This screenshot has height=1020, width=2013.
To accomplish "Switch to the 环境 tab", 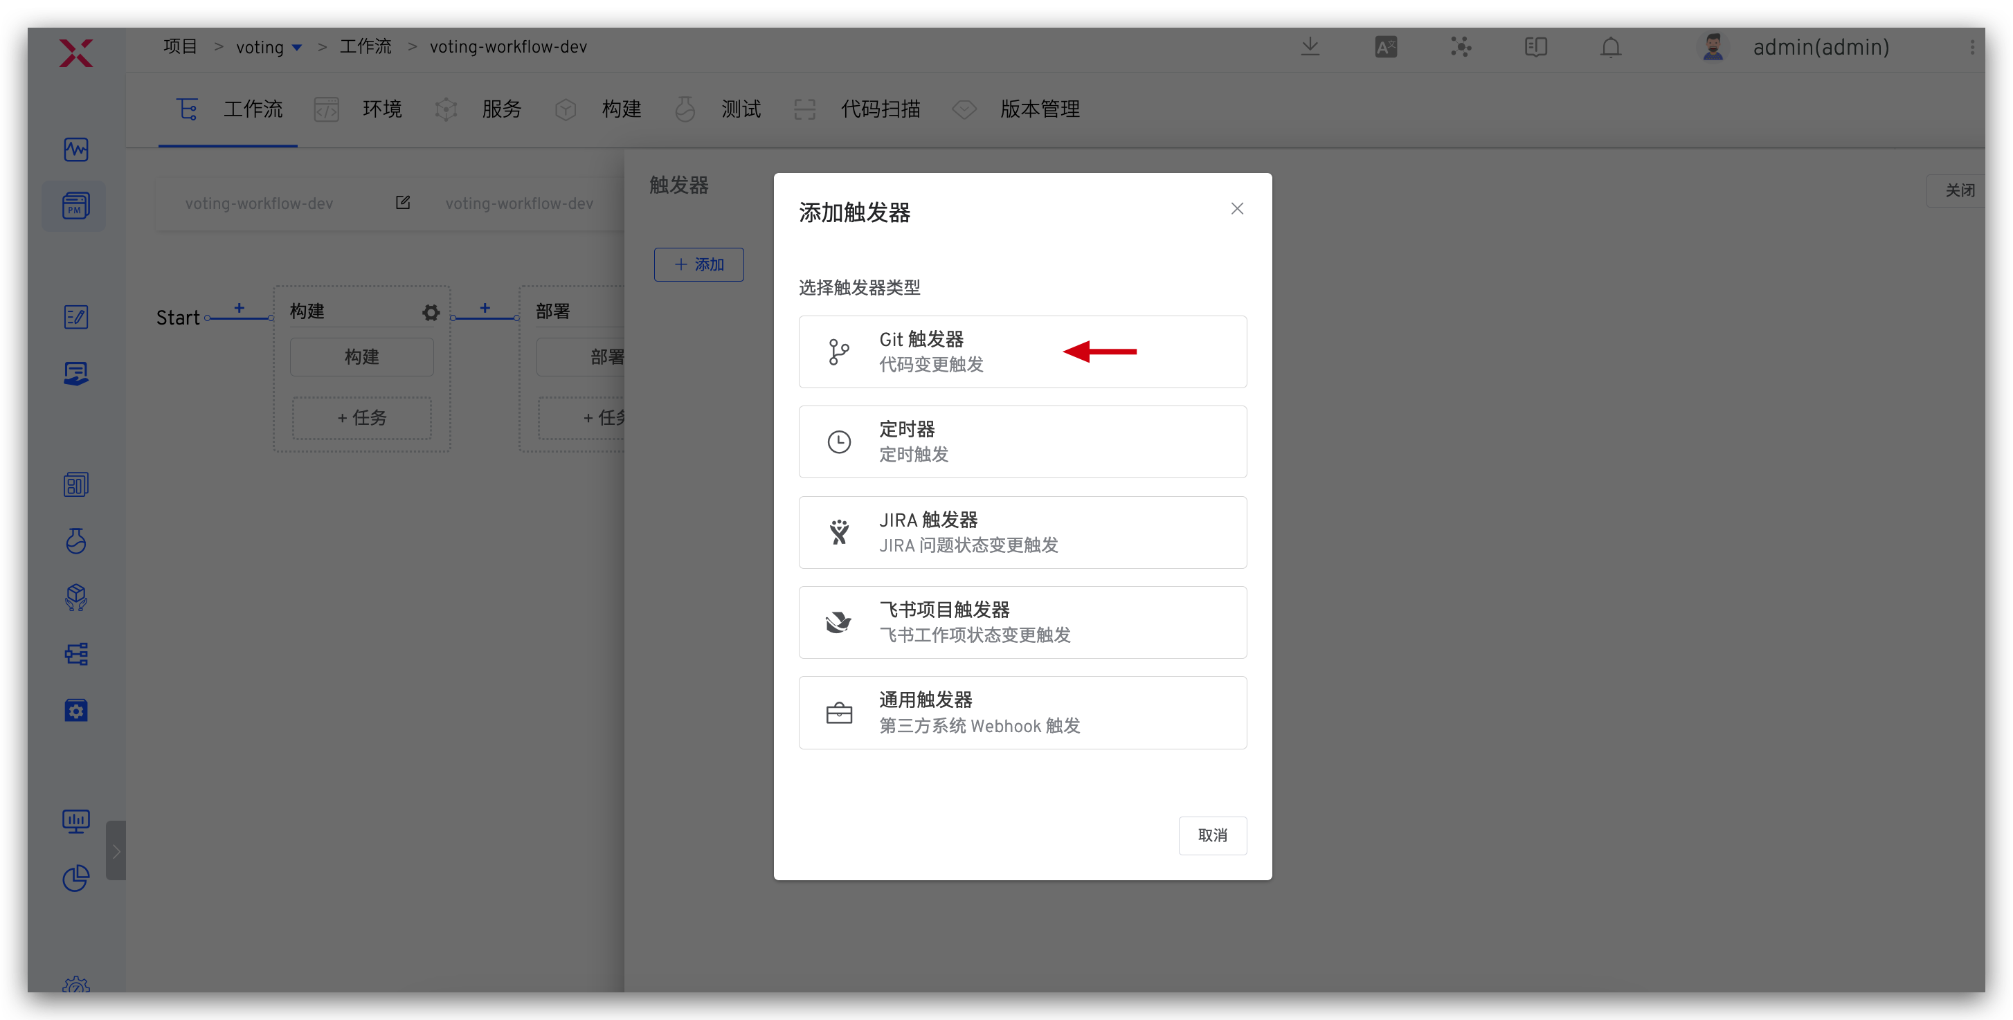I will pos(381,109).
